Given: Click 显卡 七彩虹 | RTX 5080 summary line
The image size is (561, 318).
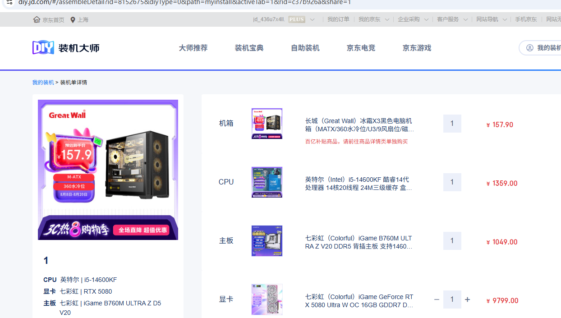Looking at the screenshot, I should coord(78,291).
